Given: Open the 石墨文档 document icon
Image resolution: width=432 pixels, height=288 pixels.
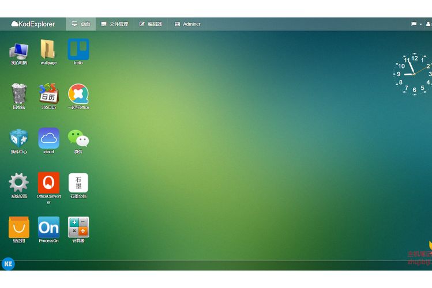Looking at the screenshot, I should tap(78, 183).
